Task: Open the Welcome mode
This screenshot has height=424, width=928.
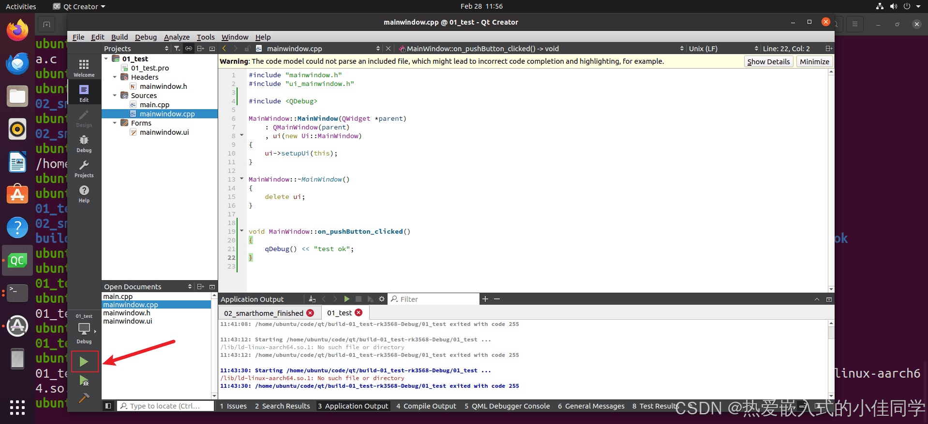Action: 84,68
